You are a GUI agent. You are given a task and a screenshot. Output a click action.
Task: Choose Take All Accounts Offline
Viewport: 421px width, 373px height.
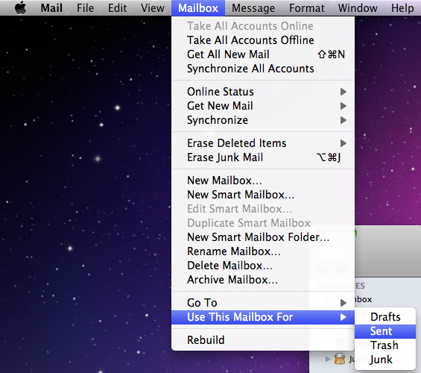point(263,40)
